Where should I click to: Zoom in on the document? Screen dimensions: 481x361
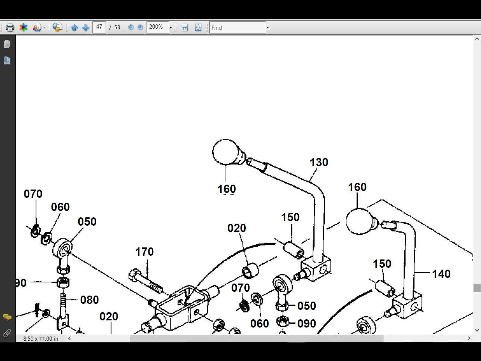pos(139,27)
